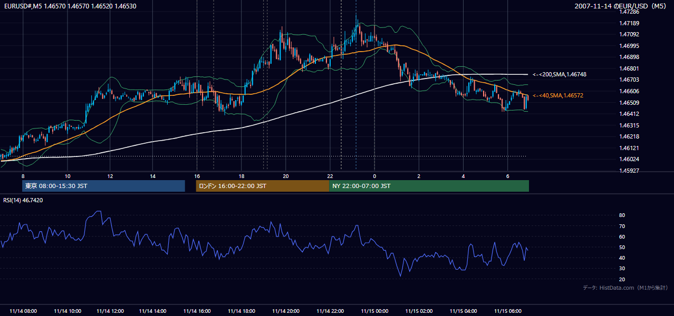Click price axis value 1.46121
Image resolution: width=674 pixels, height=316 pixels.
629,148
